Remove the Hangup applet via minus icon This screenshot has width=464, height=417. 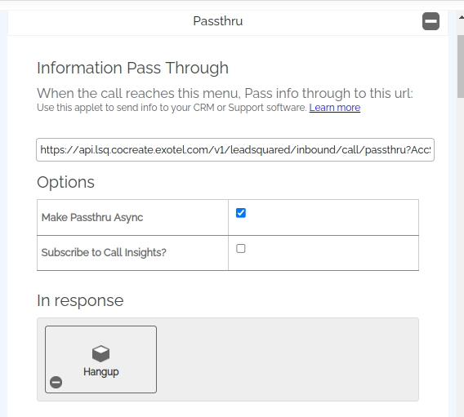click(x=56, y=382)
